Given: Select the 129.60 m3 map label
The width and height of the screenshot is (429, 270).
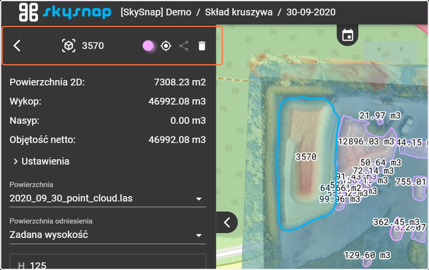Looking at the screenshot, I should point(367,255).
